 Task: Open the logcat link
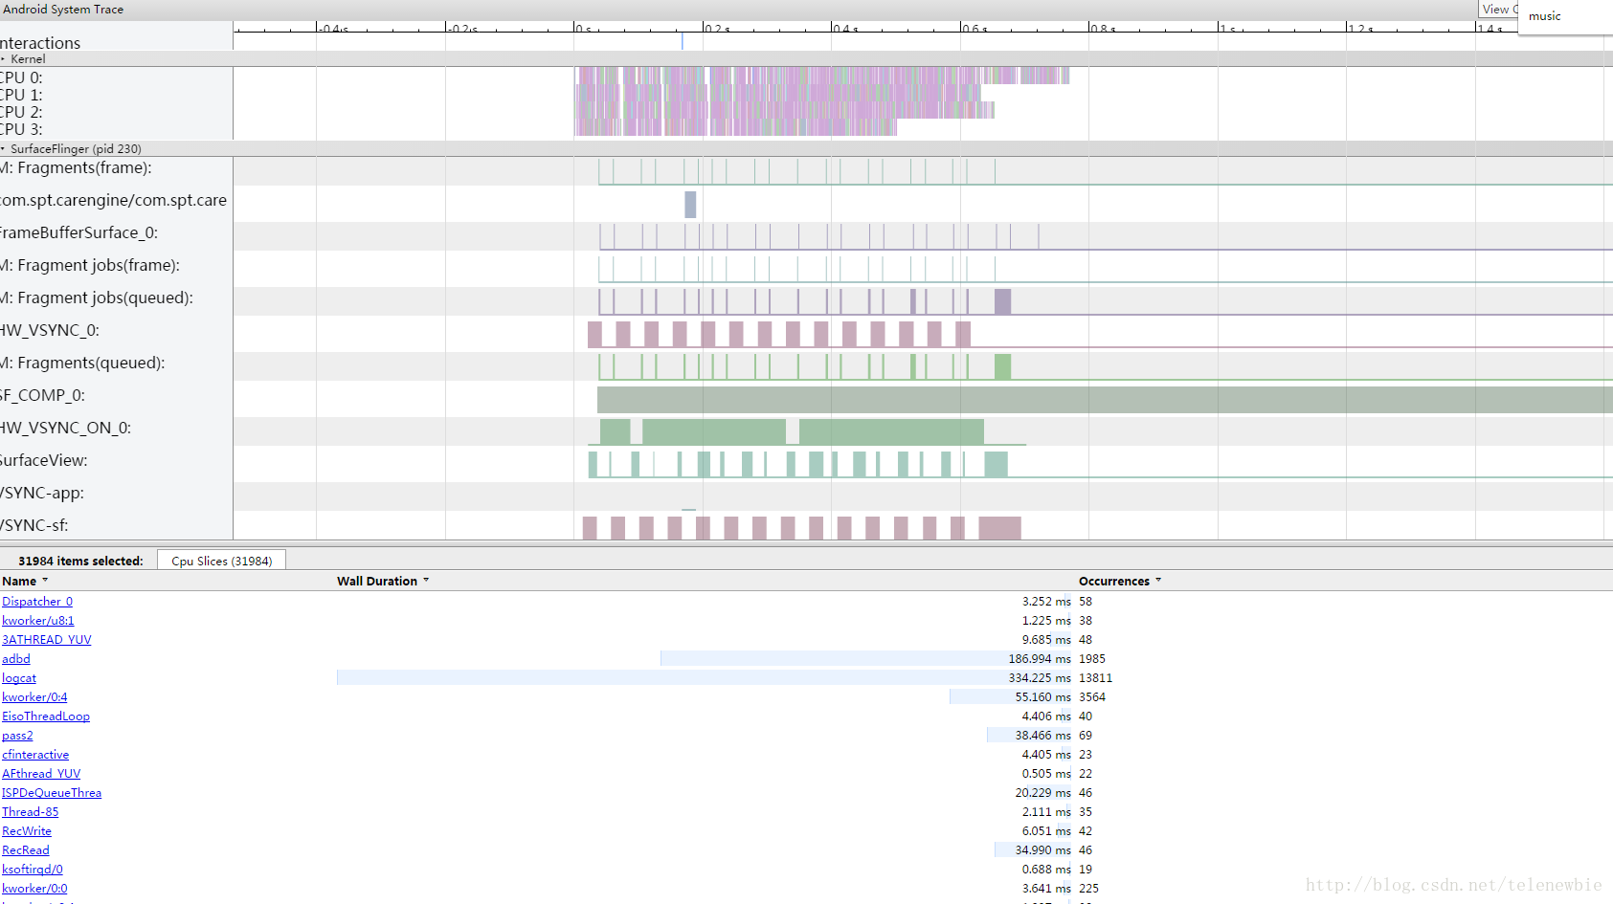click(x=19, y=678)
